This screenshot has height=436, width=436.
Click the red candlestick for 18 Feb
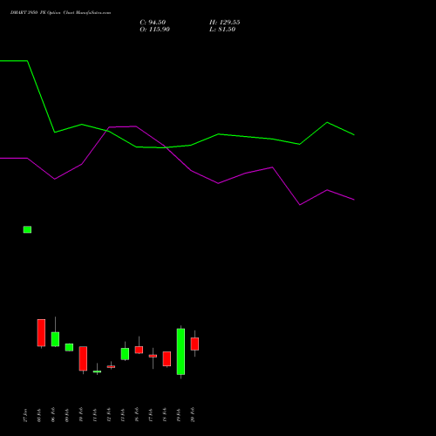coord(167,358)
